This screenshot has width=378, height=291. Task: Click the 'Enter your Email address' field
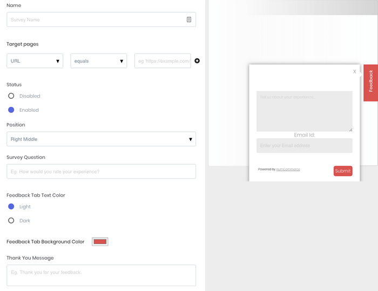coord(305,145)
